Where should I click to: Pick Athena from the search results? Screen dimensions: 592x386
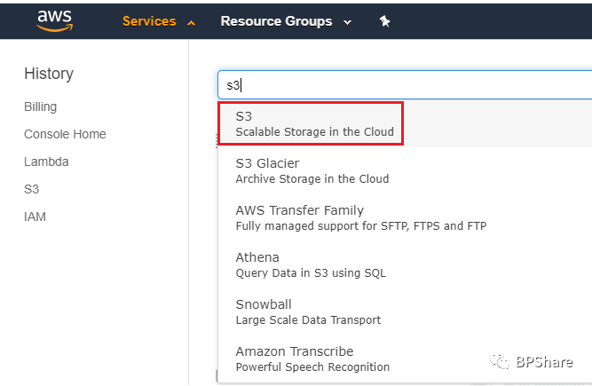pos(310,264)
